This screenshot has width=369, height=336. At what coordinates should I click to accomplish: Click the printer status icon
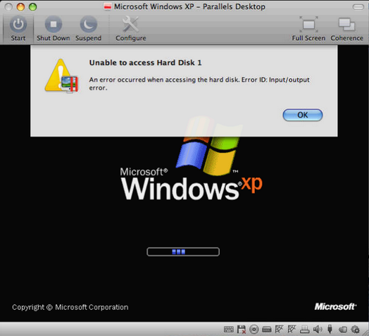click(304, 329)
